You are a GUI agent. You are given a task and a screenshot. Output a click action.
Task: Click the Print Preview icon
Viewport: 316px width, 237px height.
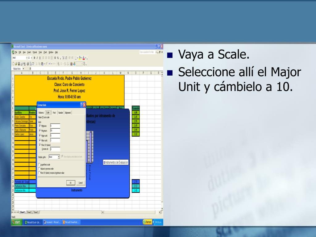tap(31, 64)
